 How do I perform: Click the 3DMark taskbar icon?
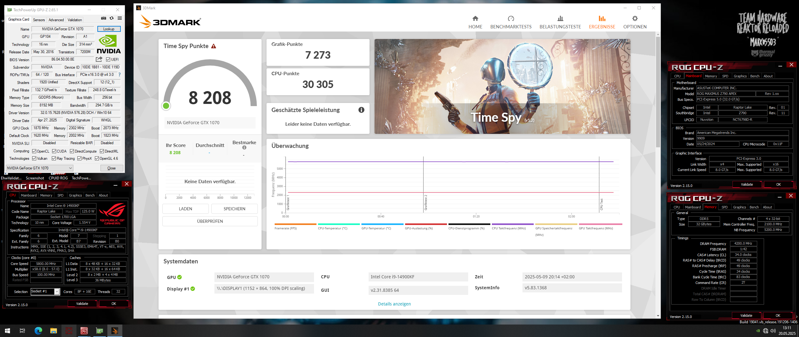(x=115, y=331)
